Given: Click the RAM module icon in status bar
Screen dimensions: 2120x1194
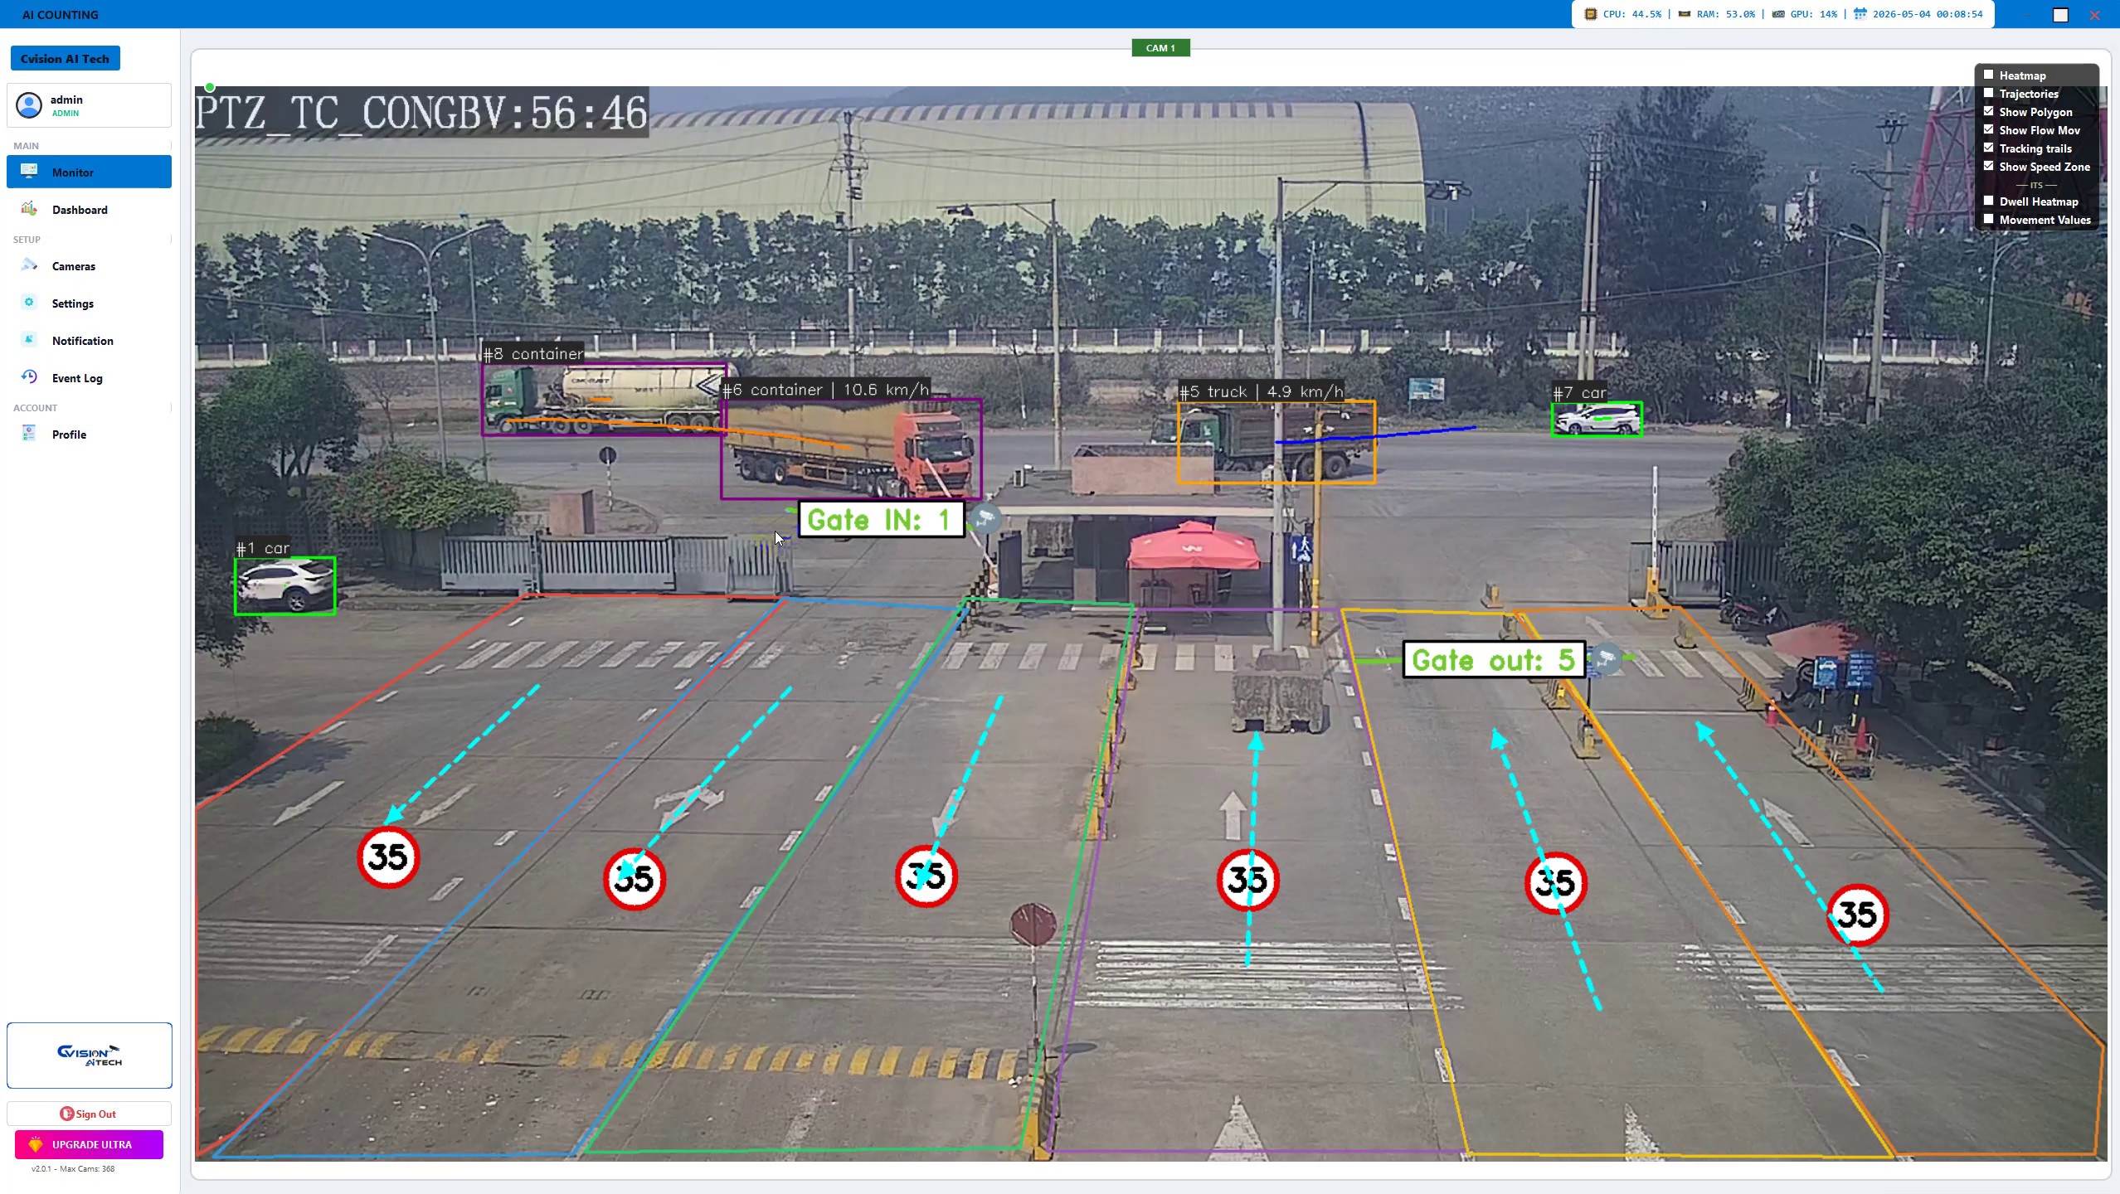Looking at the screenshot, I should [1684, 14].
